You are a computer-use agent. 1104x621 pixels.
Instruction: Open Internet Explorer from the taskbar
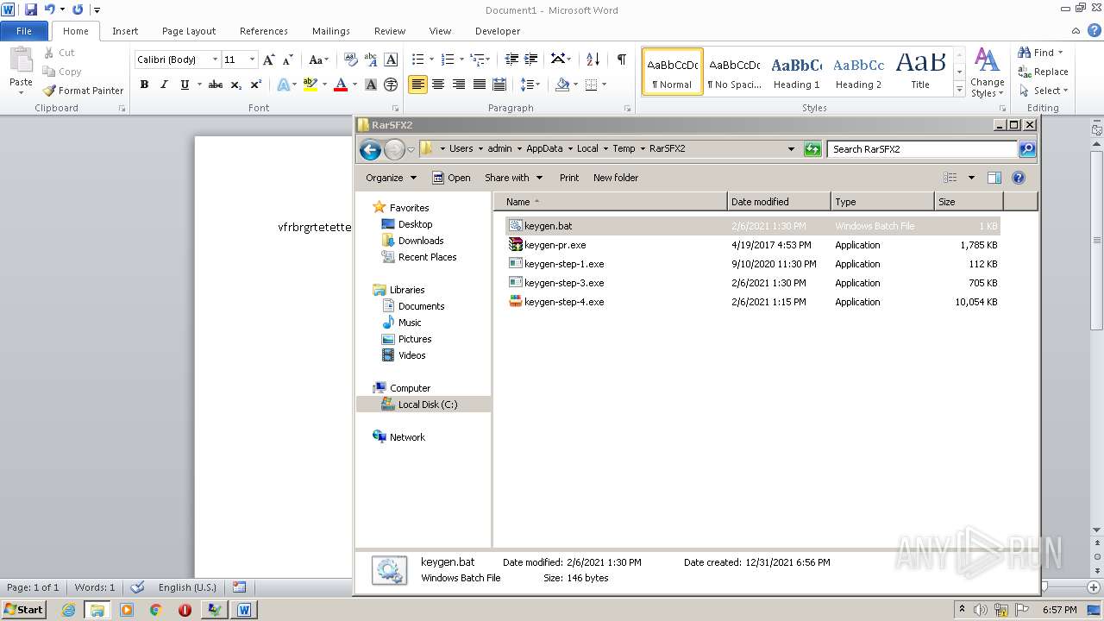pyautogui.click(x=68, y=610)
